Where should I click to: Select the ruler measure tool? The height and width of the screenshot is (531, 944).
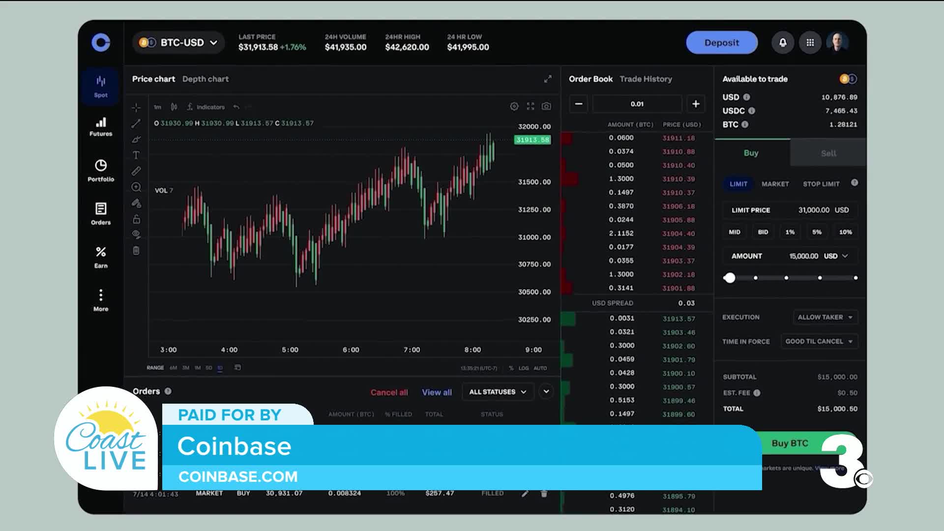[136, 171]
